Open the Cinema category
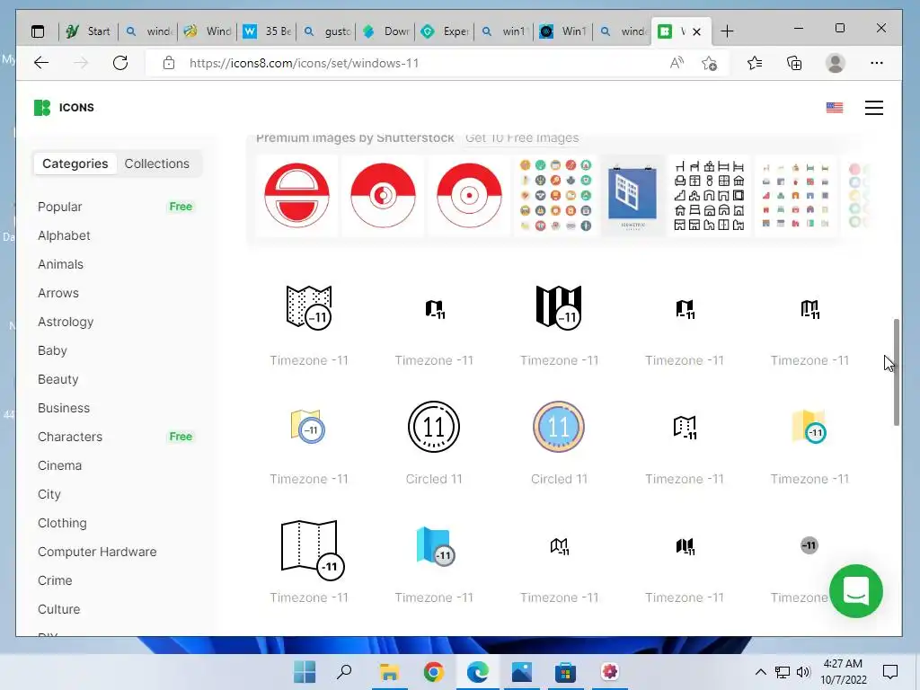The width and height of the screenshot is (920, 690). click(59, 465)
